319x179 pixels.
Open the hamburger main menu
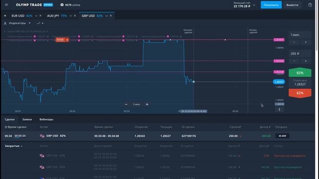[x=6, y=5]
